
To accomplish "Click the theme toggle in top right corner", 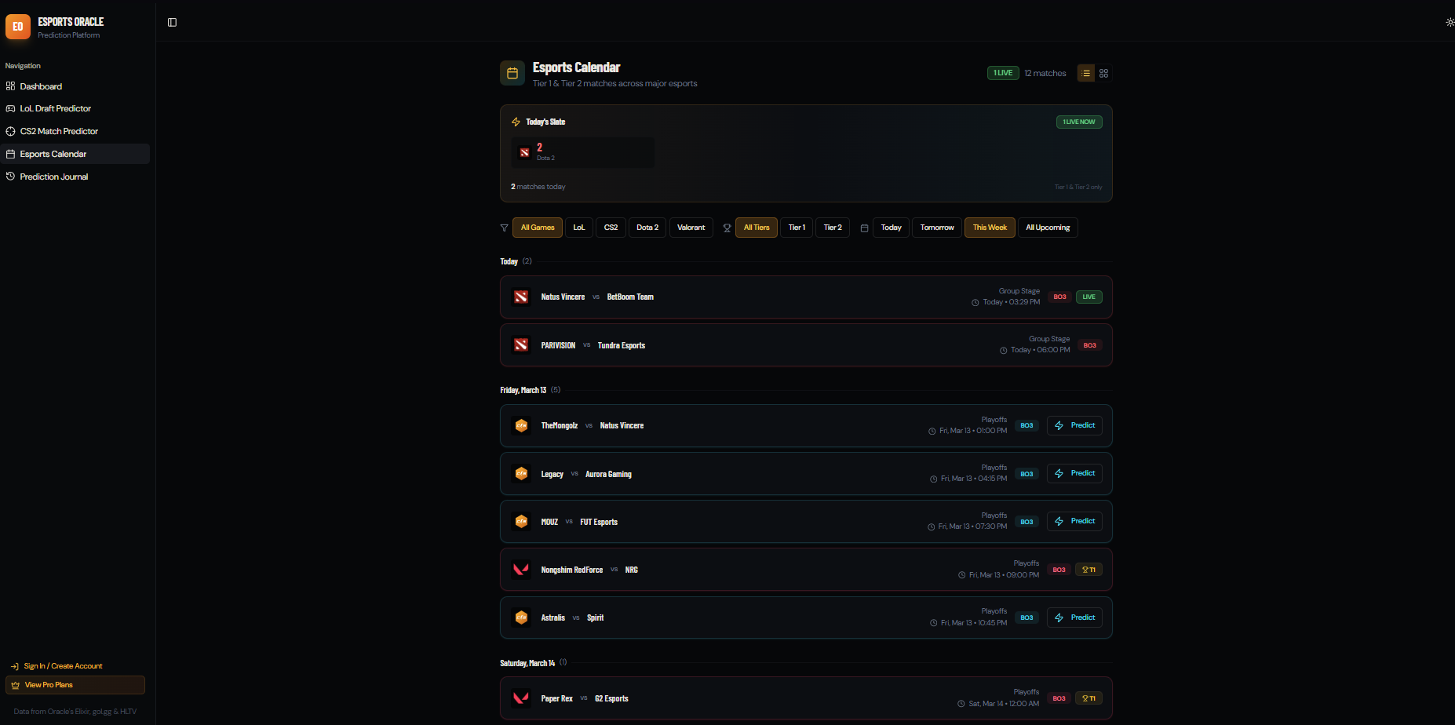I will tap(1448, 22).
